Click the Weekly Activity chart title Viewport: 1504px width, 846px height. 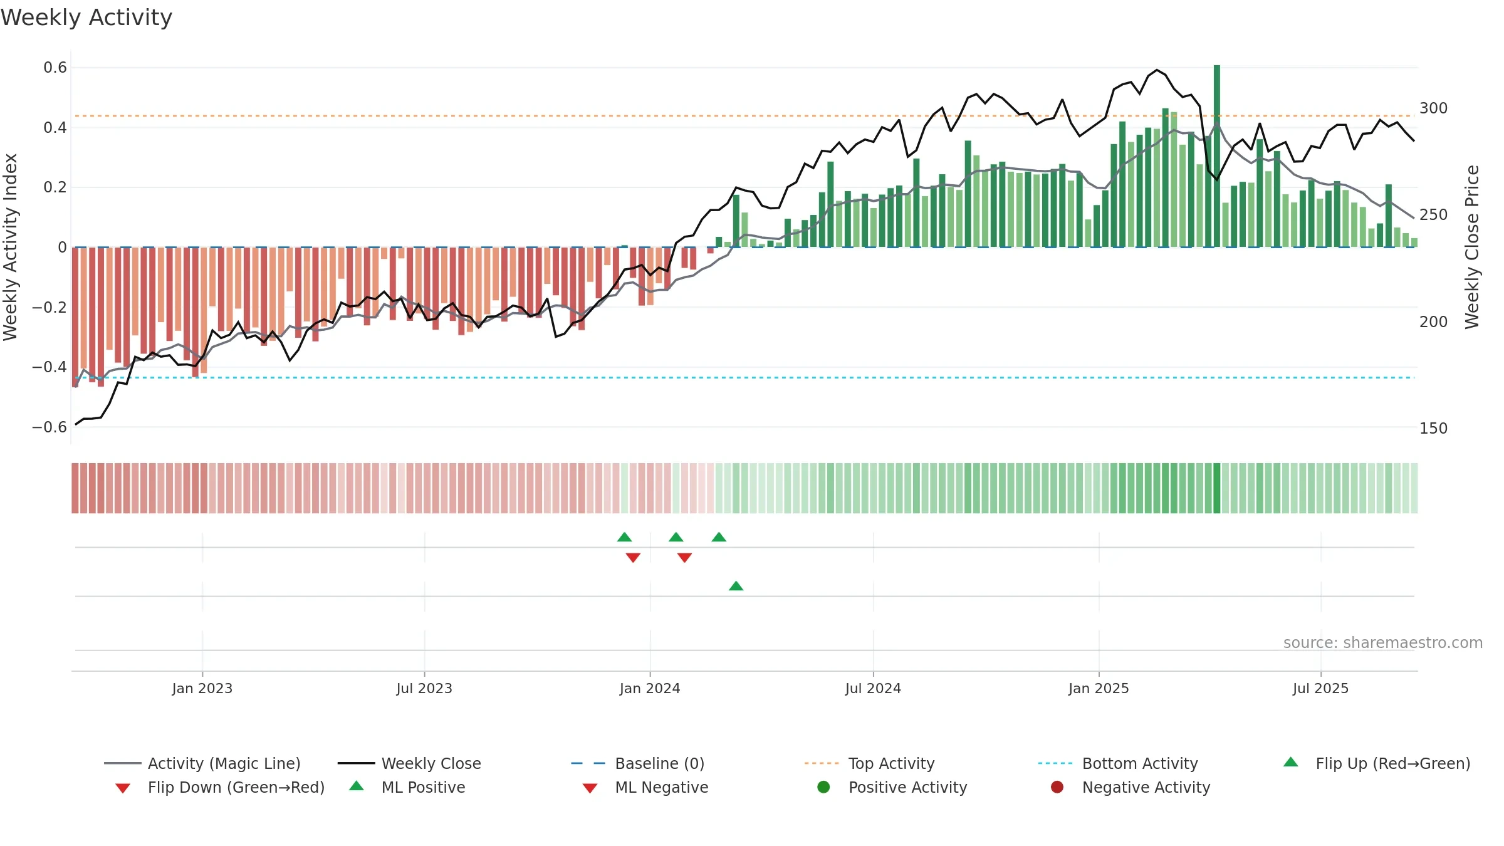click(86, 18)
